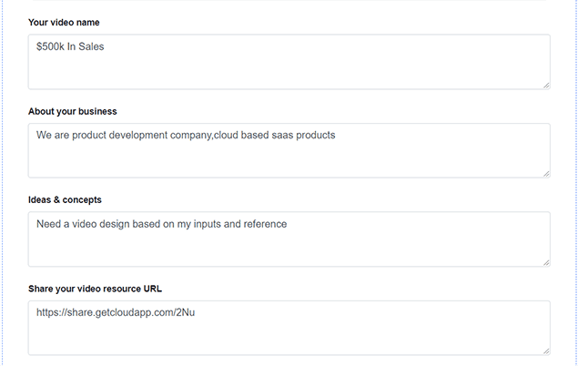This screenshot has height=366, width=578.
Task: Place cursor on "$500k" in video name
Action: point(51,46)
